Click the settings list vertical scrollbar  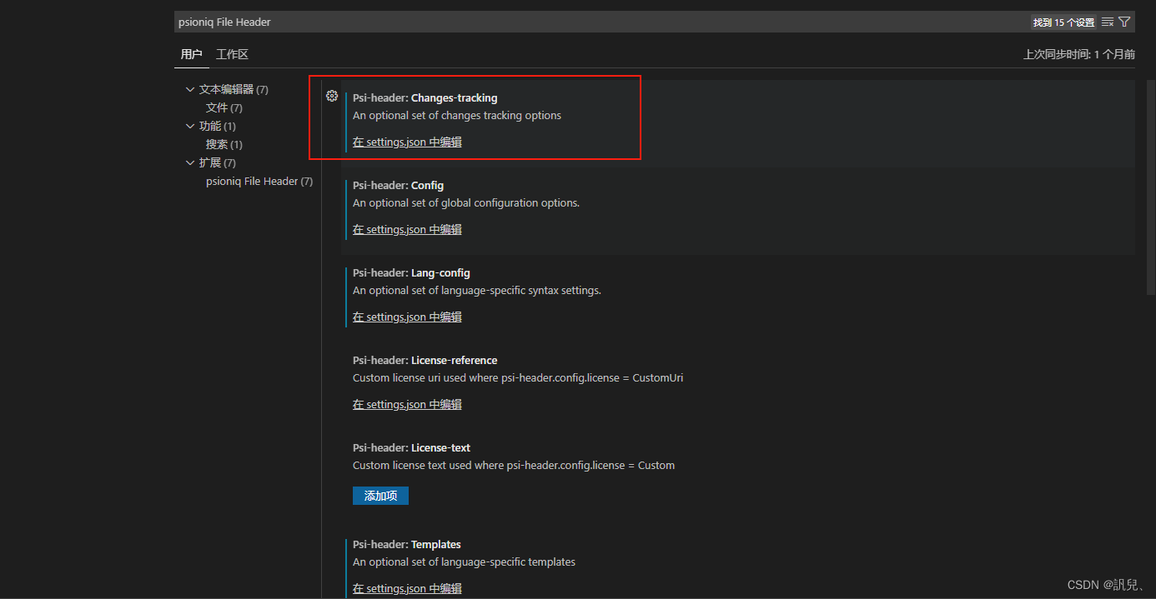pos(1151,187)
